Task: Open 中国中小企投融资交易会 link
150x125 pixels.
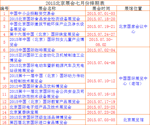Action: pyautogui.click(x=32, y=14)
